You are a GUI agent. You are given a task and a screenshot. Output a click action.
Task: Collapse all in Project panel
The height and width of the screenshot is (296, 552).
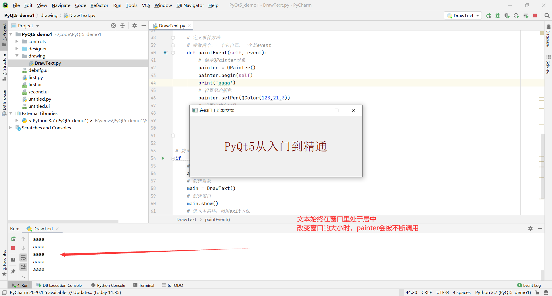tap(122, 26)
